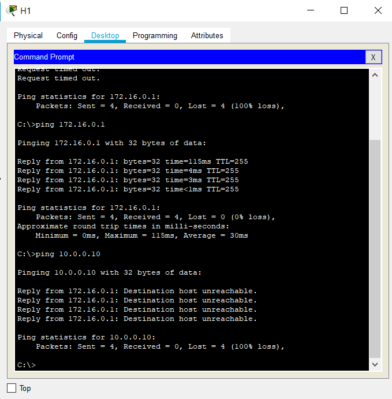Switch to the Physical tab
The width and height of the screenshot is (392, 399).
(x=28, y=36)
